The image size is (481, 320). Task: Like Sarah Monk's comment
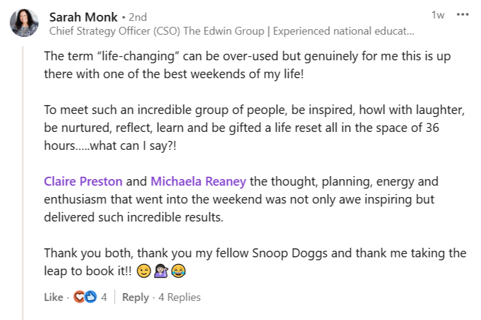point(53,297)
